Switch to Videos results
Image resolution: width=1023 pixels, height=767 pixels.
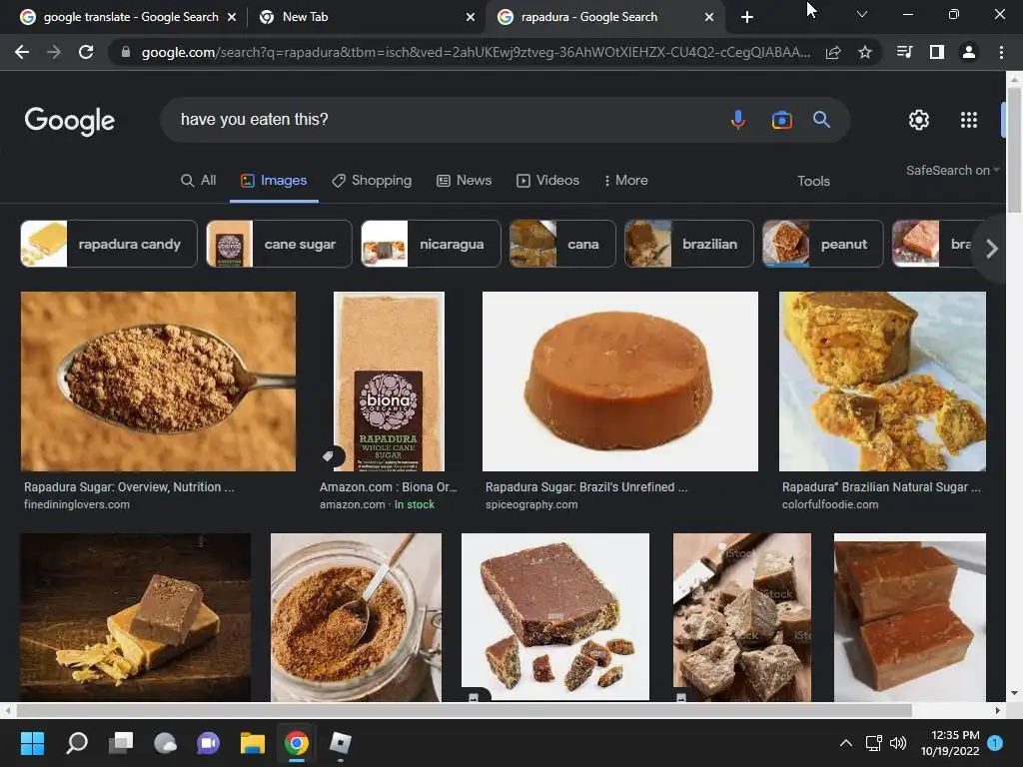pyautogui.click(x=548, y=181)
